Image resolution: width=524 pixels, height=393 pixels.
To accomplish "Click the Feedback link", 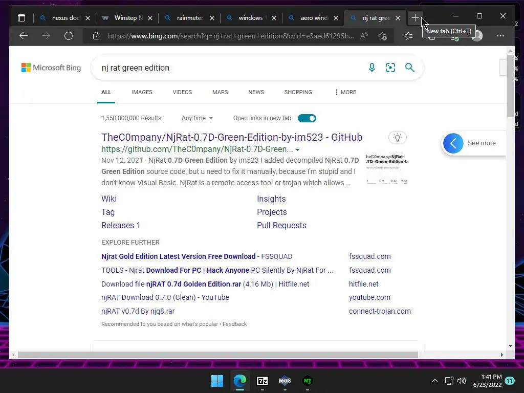I will pos(234,324).
